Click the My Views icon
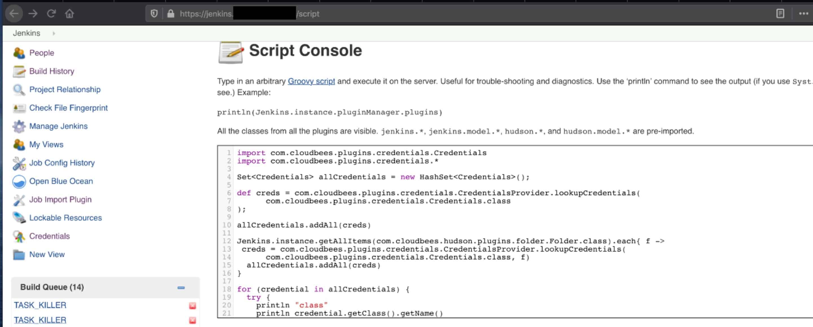The image size is (813, 327). [x=19, y=145]
